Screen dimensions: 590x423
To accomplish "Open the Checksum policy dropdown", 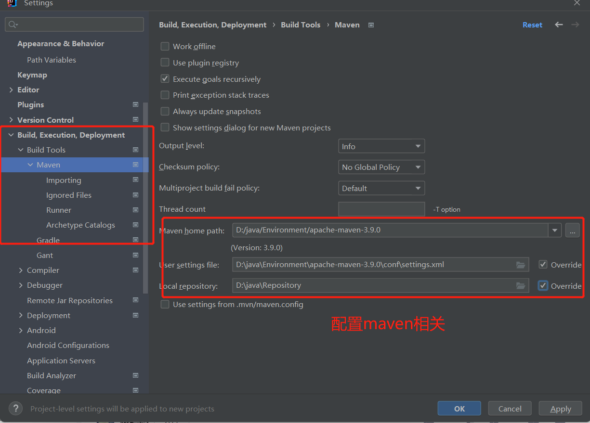I will (381, 167).
